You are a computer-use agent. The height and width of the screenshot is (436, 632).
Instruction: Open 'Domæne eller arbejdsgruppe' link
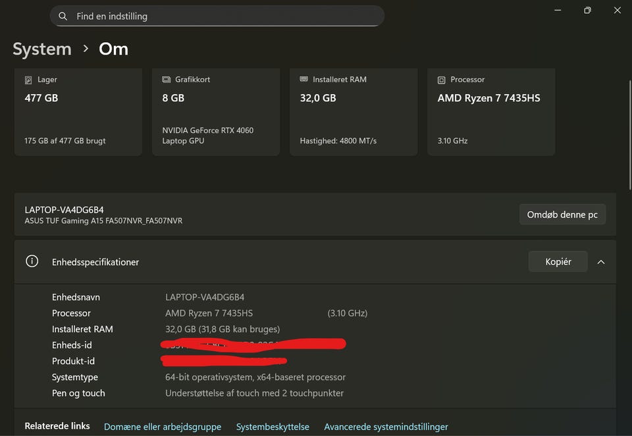click(163, 427)
